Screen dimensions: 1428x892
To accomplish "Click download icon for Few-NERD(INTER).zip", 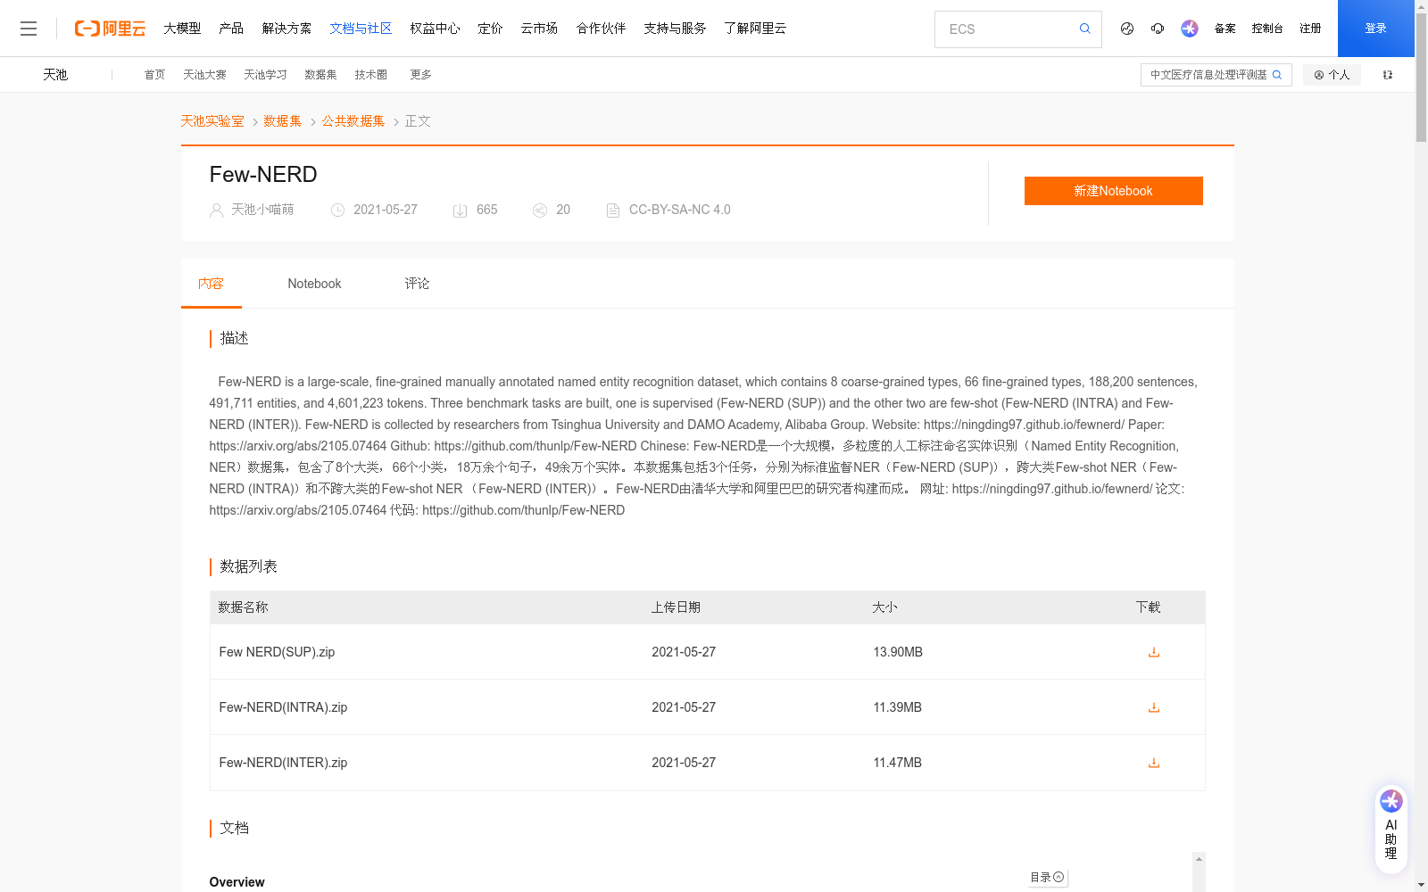I will pyautogui.click(x=1153, y=763).
